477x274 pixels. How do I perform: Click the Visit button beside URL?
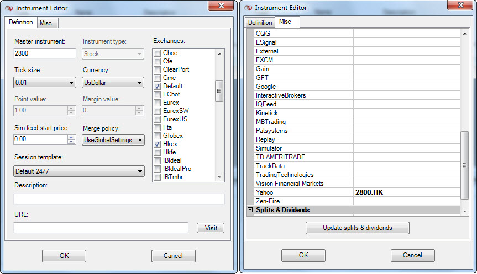click(211, 228)
